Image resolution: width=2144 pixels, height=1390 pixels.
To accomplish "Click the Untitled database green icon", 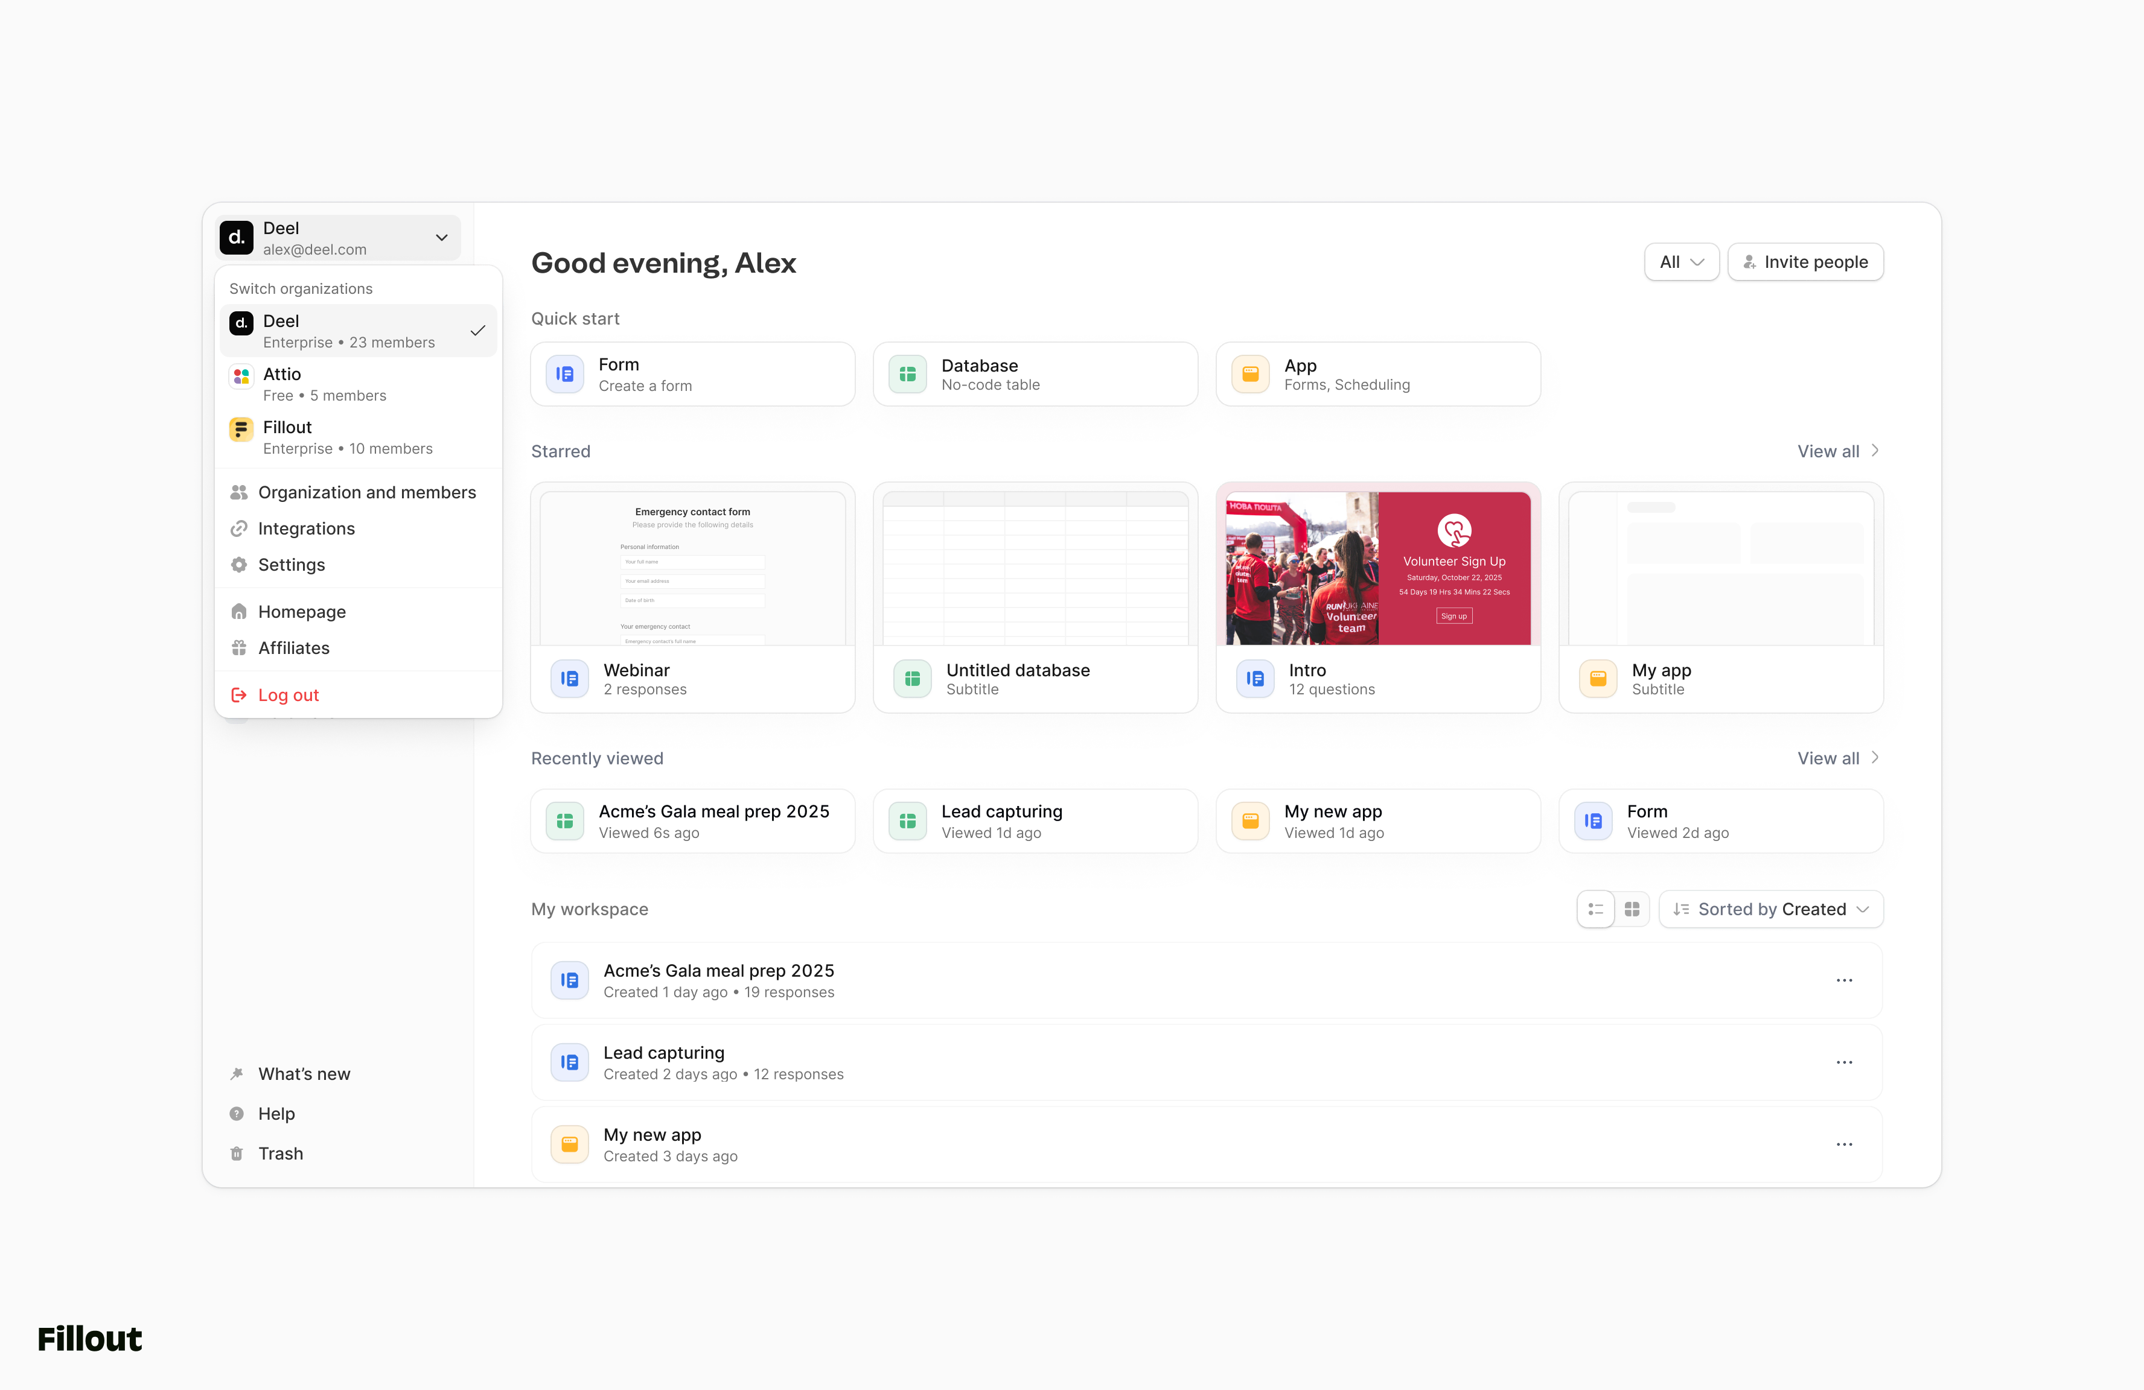I will coord(913,679).
